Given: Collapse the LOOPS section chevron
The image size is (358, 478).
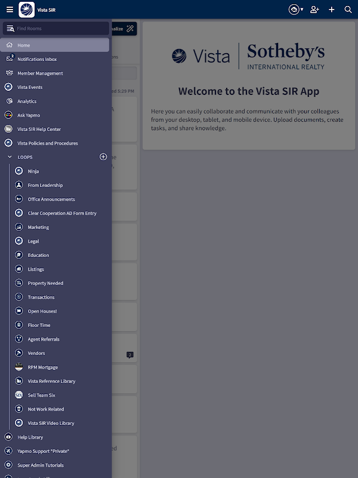Looking at the screenshot, I should click(x=10, y=157).
